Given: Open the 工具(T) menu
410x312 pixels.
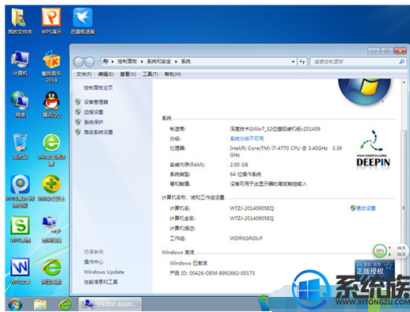Looking at the screenshot, I should tap(150, 74).
